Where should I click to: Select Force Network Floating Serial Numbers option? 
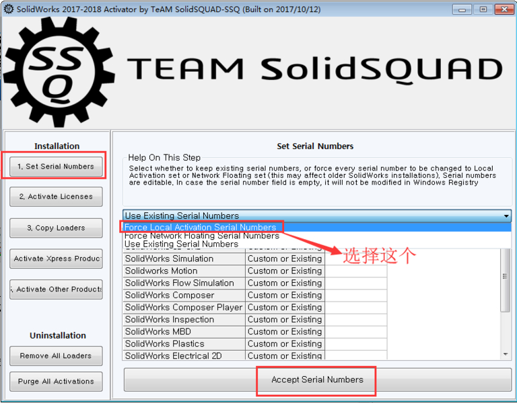click(317, 236)
